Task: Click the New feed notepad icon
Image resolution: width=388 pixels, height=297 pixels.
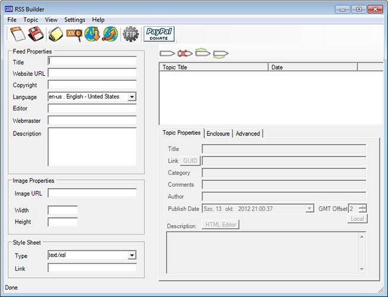Action: click(x=18, y=34)
